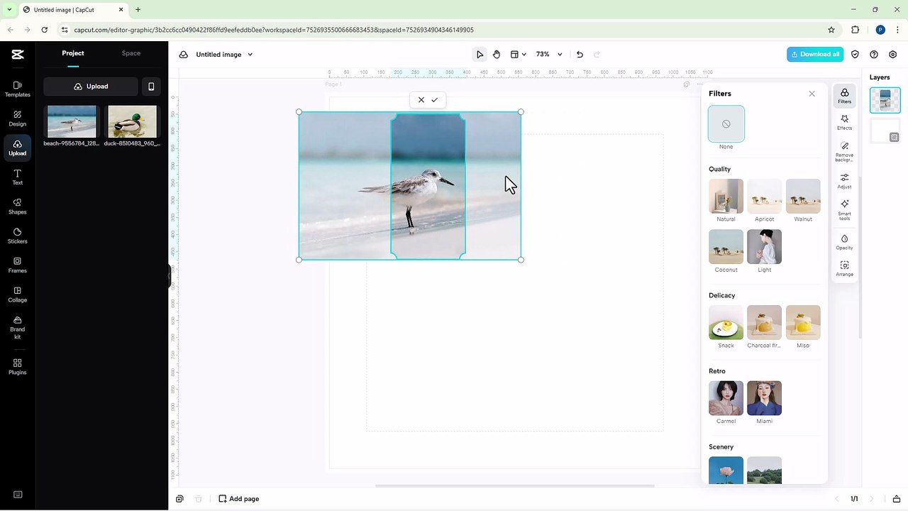908x511 pixels.
Task: Click the shield icon in top bar
Action: 855,55
